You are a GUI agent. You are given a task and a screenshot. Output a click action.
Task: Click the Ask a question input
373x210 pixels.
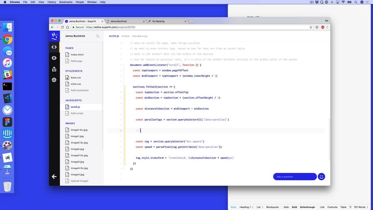[x=295, y=177]
